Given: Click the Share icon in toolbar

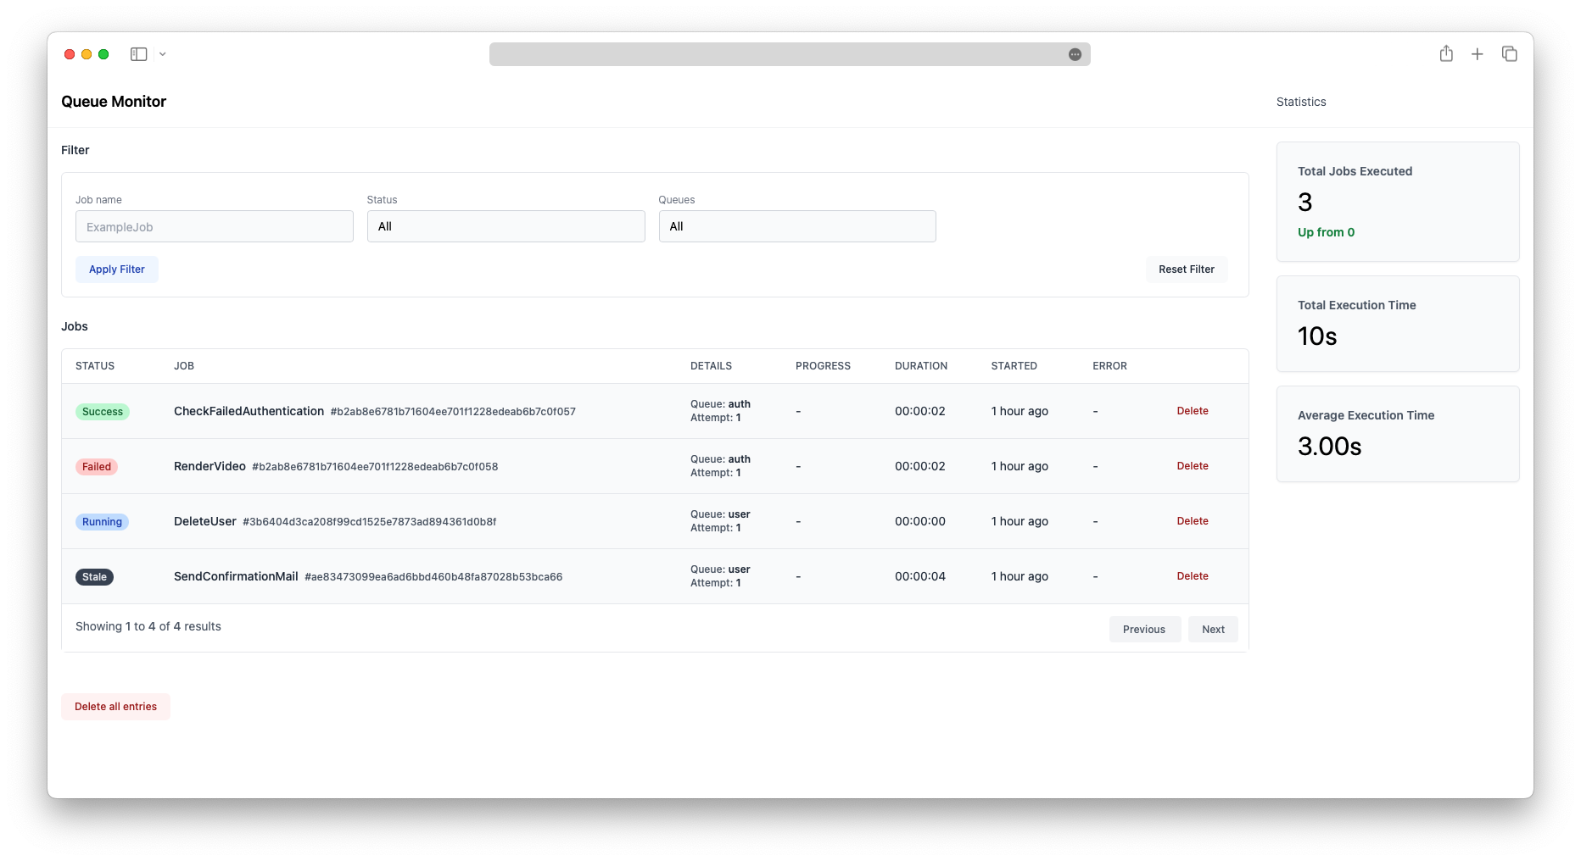Looking at the screenshot, I should pos(1446,54).
